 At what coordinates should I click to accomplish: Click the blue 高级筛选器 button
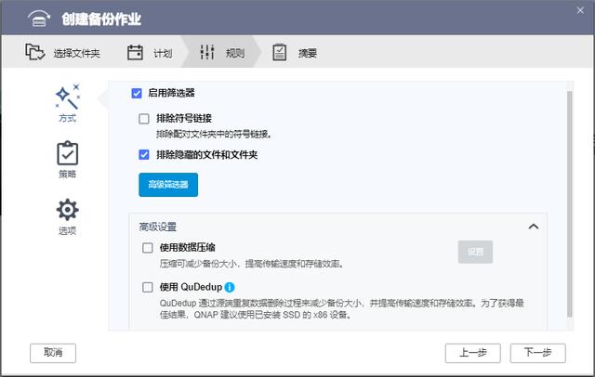click(168, 185)
